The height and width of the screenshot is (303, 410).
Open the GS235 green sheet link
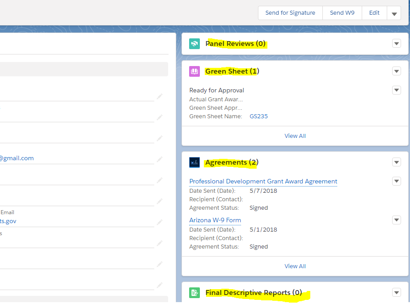click(x=258, y=116)
